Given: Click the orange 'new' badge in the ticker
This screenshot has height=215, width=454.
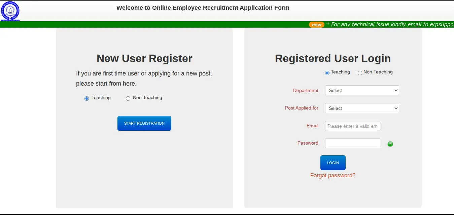Looking at the screenshot, I should coord(316,25).
